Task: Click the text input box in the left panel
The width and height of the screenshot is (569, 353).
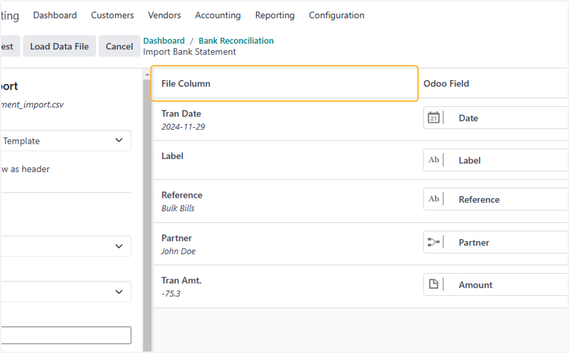Action: coord(65,335)
